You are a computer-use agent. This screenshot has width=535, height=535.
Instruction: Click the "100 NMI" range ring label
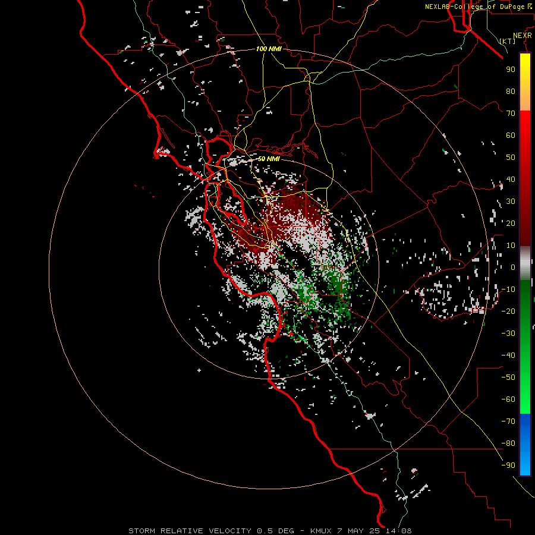coord(269,49)
